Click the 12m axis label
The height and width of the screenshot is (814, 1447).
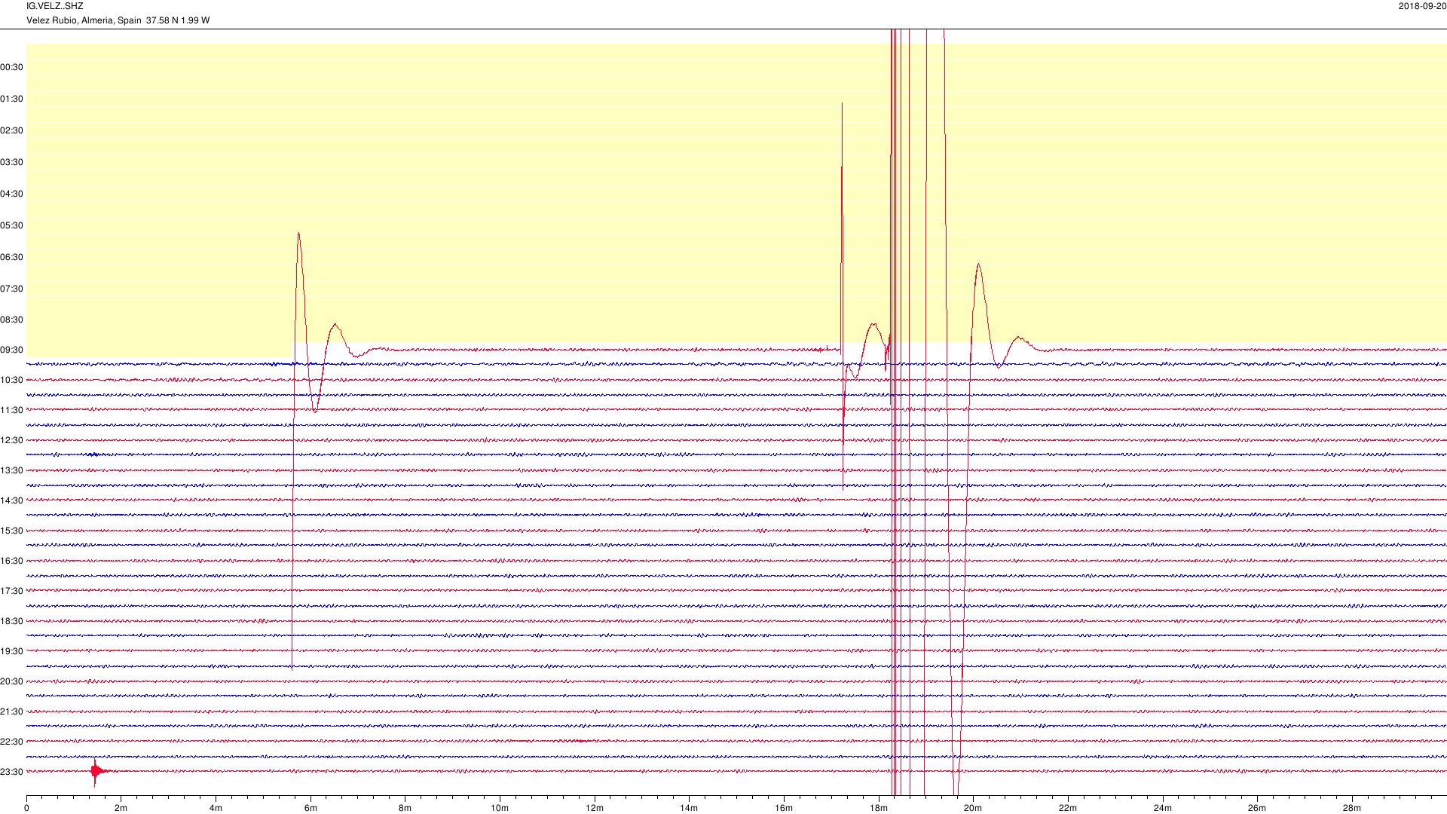[x=595, y=808]
